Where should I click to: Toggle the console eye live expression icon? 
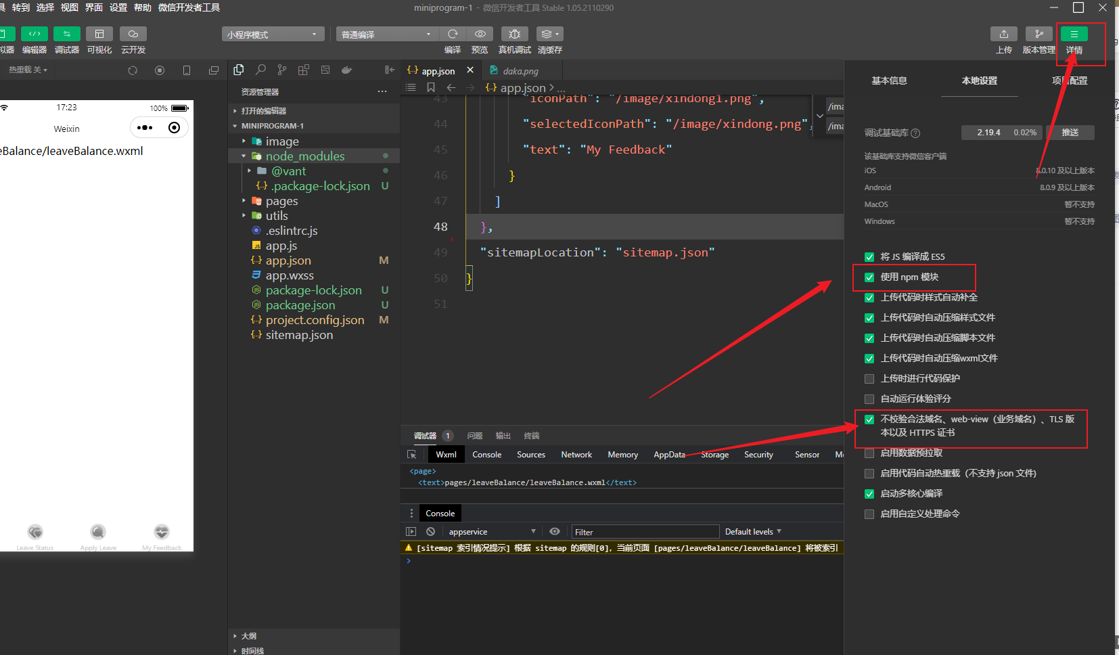555,532
